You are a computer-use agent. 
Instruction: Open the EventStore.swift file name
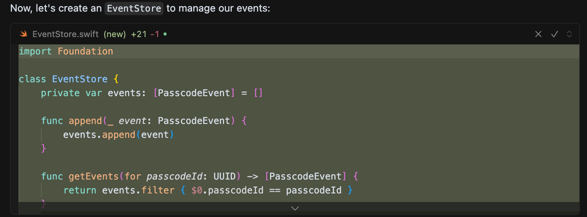click(66, 34)
